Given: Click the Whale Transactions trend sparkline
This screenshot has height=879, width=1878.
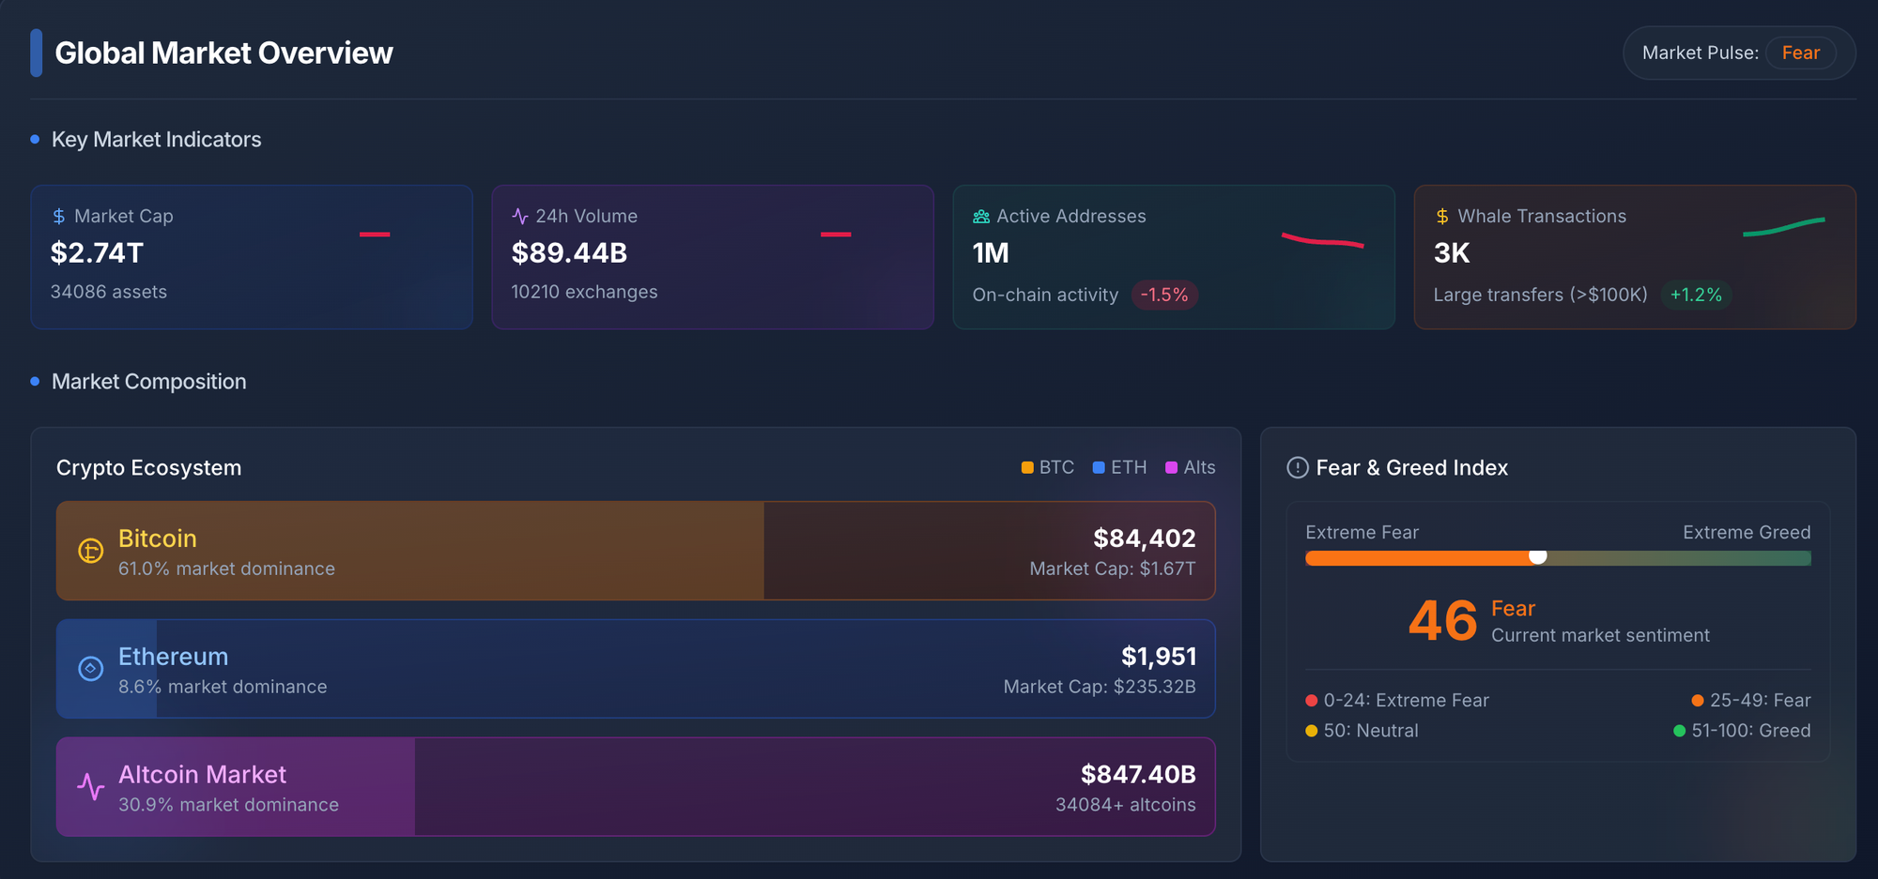Looking at the screenshot, I should [x=1784, y=227].
